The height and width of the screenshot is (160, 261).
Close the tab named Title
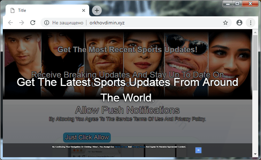click(83, 10)
